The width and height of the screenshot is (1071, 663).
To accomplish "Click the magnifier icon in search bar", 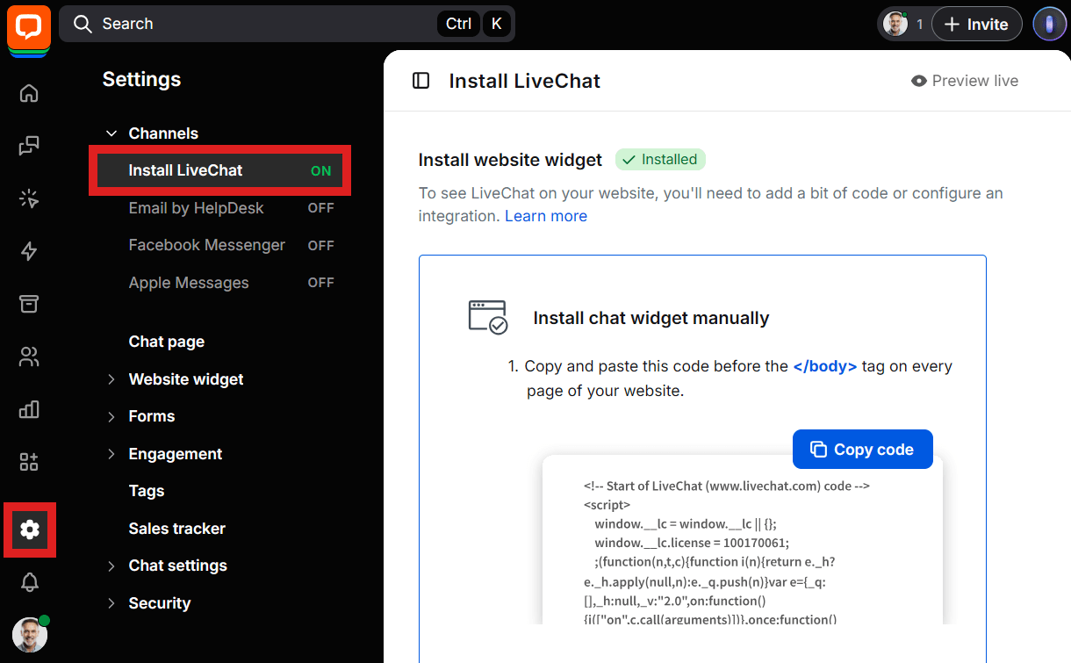I will [83, 24].
